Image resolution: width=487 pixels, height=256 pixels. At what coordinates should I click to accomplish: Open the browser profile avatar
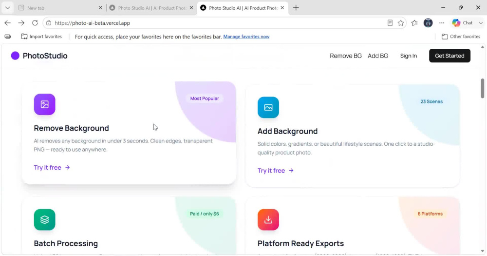(x=428, y=23)
